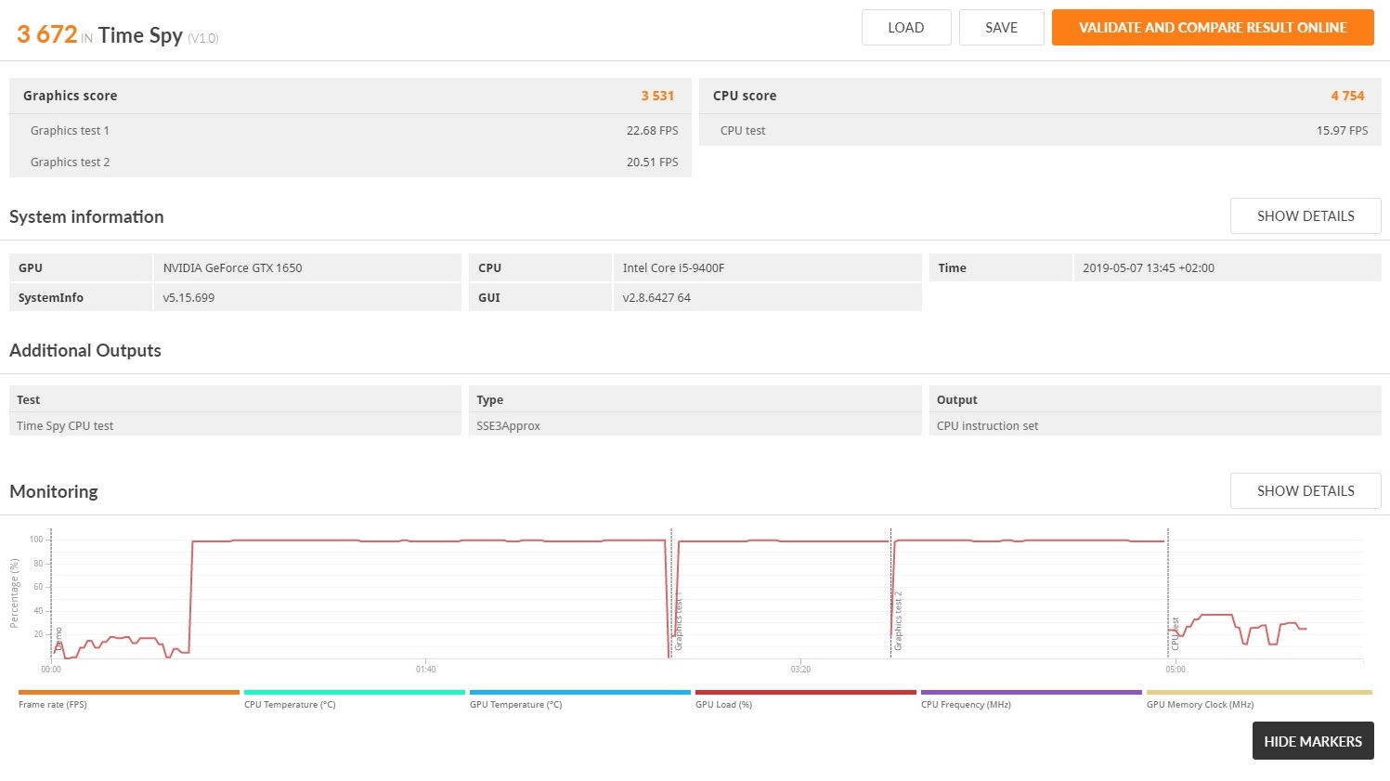Click the Additional Outputs heading
1390x781 pixels.
(x=85, y=350)
